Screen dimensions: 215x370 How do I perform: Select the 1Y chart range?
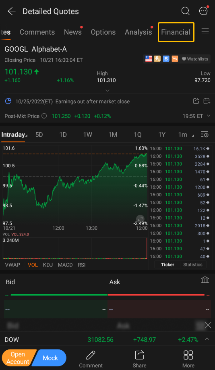point(162,135)
